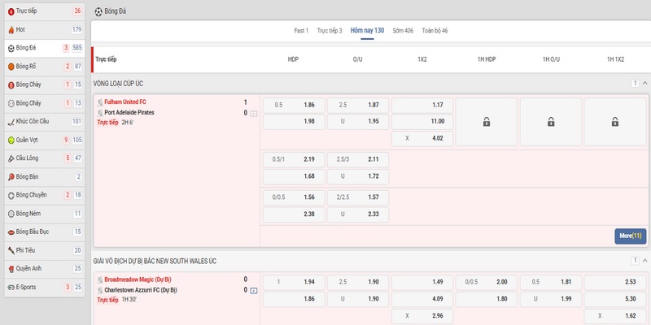651x325 pixels.
Task: Select Over 2.5 odds 1.87 cell
Action: coord(356,105)
